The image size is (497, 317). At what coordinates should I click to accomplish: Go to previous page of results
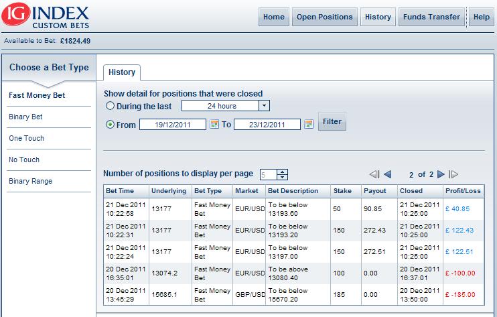[x=388, y=174]
